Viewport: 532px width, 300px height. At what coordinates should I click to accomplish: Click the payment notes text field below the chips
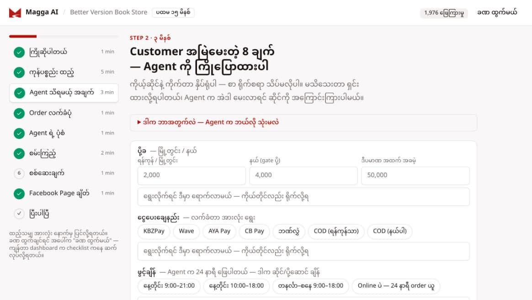[303, 252]
